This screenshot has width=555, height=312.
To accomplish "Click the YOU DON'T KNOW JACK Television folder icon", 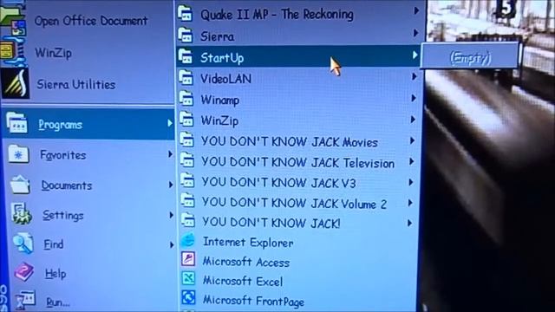I will coord(187,160).
